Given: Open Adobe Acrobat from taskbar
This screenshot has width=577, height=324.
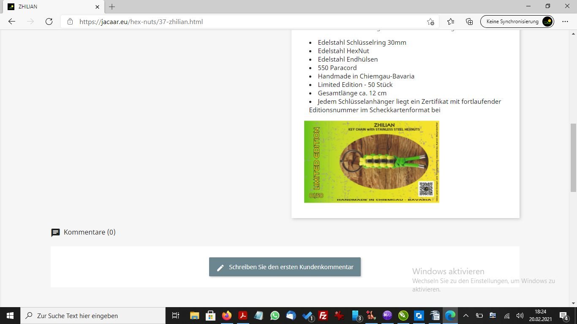Looking at the screenshot, I should [x=243, y=316].
